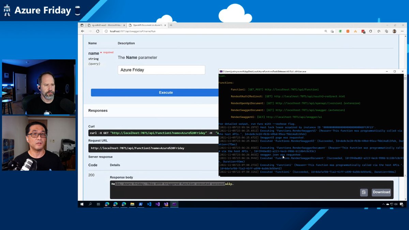Open Windows taskbar search

[x=90, y=204]
